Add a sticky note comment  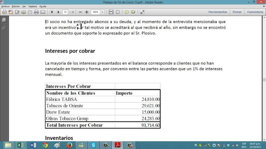click(x=126, y=12)
